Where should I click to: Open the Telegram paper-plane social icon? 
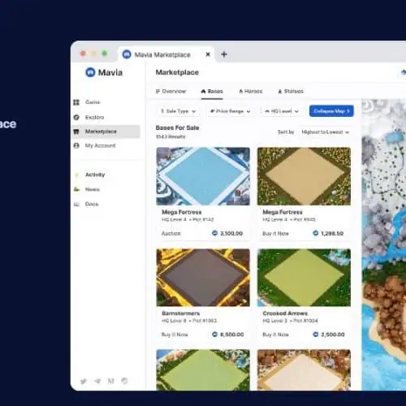click(97, 381)
